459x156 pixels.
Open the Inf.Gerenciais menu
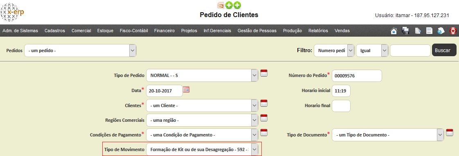218,31
